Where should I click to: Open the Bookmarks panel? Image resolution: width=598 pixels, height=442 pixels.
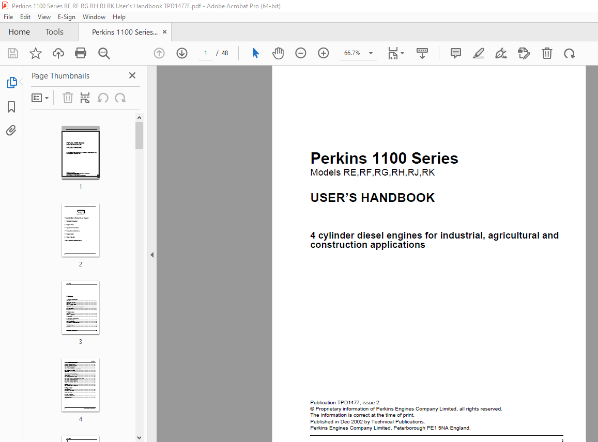[11, 107]
